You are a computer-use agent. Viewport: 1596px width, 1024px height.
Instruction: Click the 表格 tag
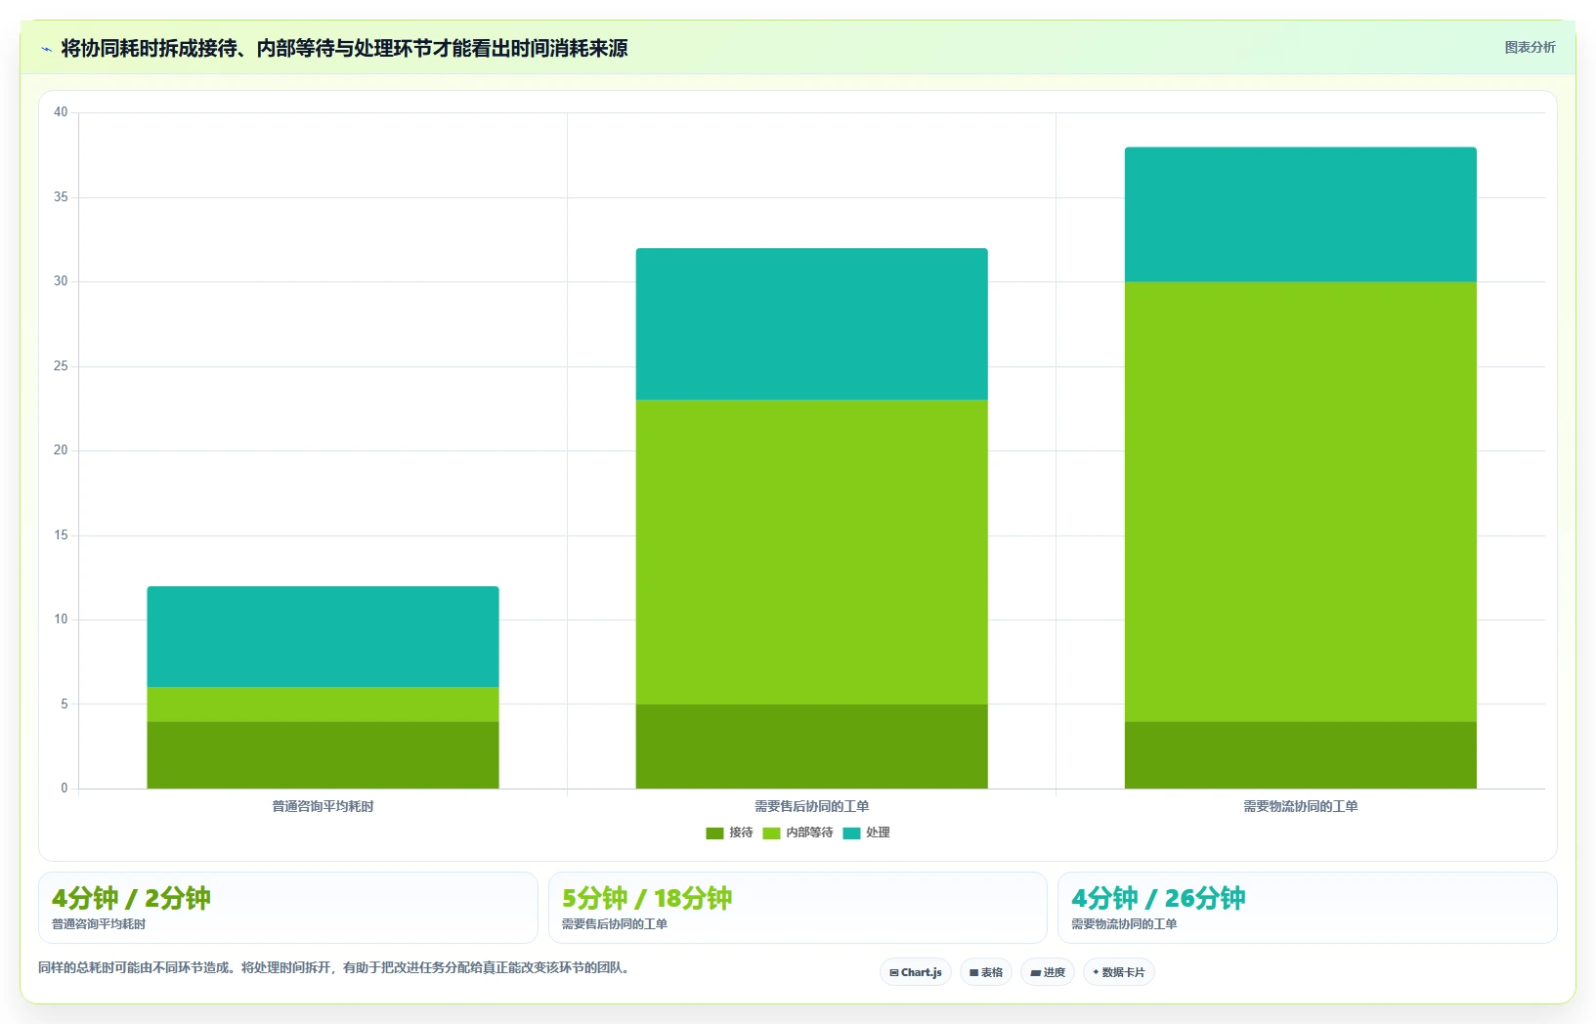(x=986, y=972)
